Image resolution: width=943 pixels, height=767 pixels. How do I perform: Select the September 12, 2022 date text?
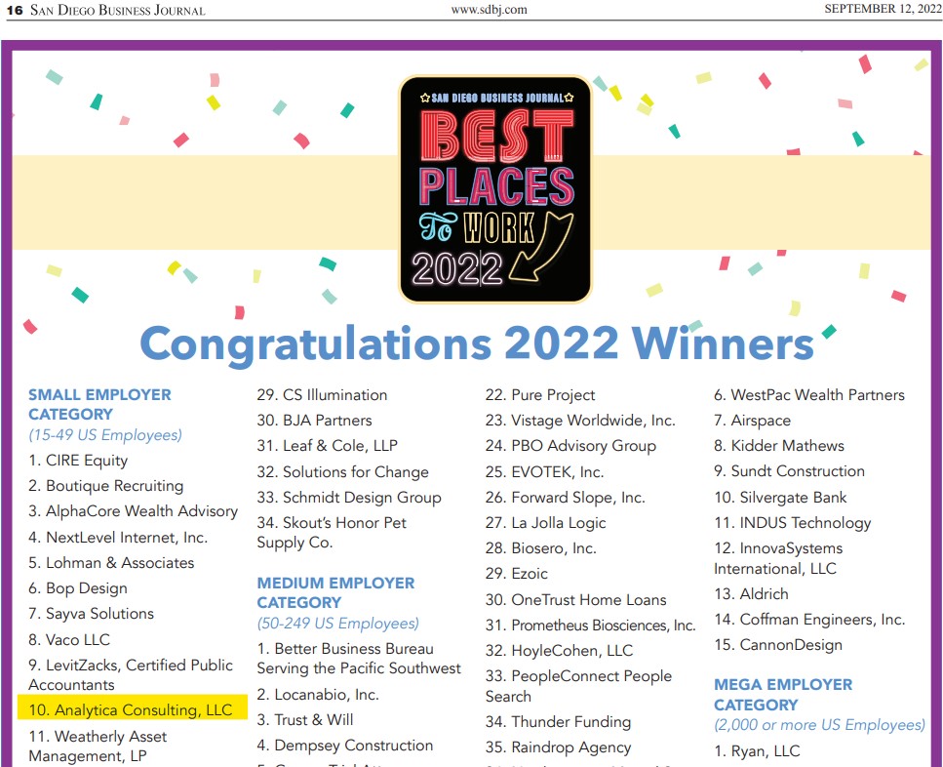coord(883,9)
